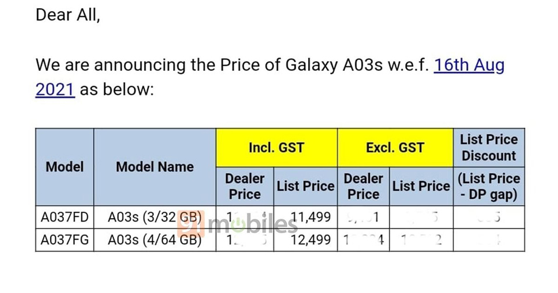Image resolution: width=558 pixels, height=293 pixels.
Task: Click the Dear All greeting text
Action: pos(67,15)
